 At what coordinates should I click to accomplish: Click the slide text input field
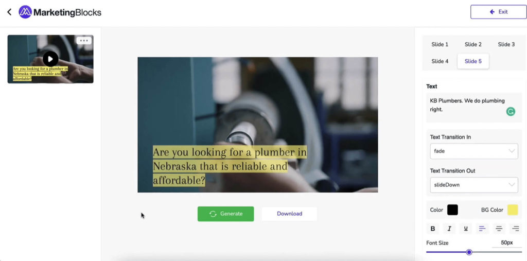pos(474,108)
